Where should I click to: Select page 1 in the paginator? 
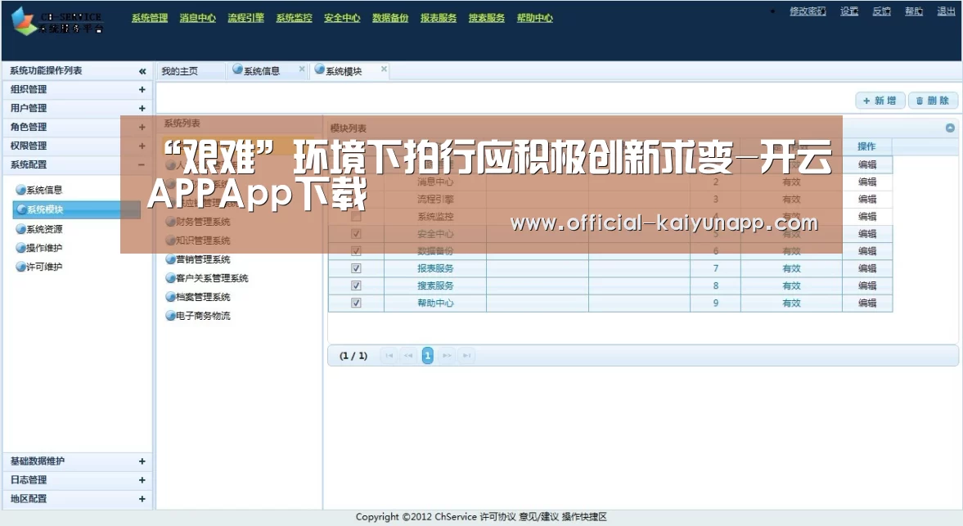click(427, 355)
